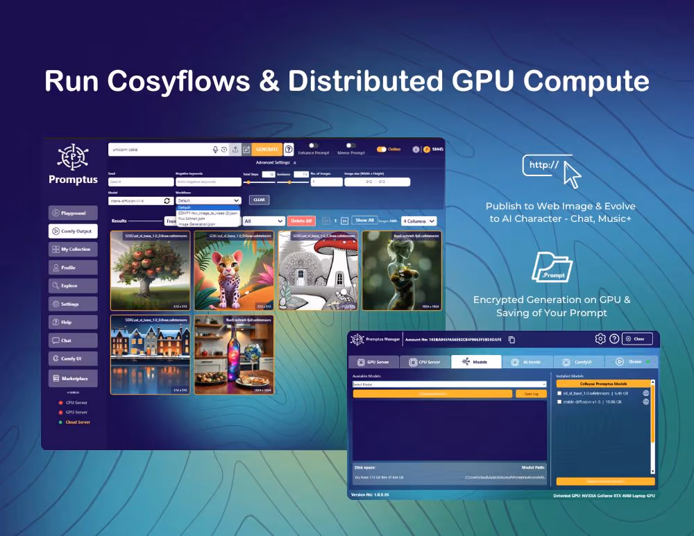The width and height of the screenshot is (694, 536).
Task: Click the grey account badge icon near credits
Action: point(416,150)
